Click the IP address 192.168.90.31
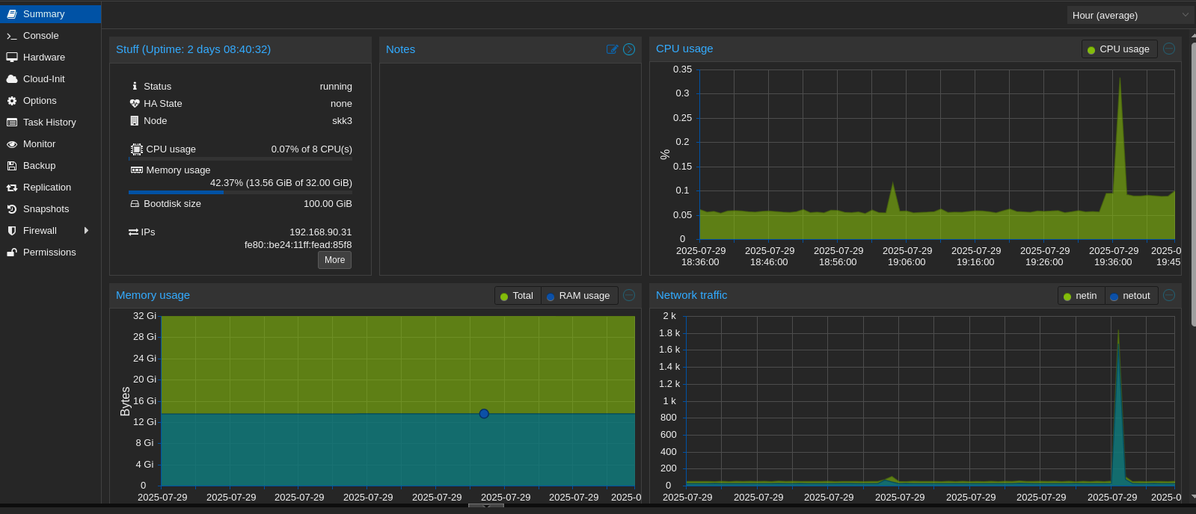The height and width of the screenshot is (514, 1196). pos(320,232)
